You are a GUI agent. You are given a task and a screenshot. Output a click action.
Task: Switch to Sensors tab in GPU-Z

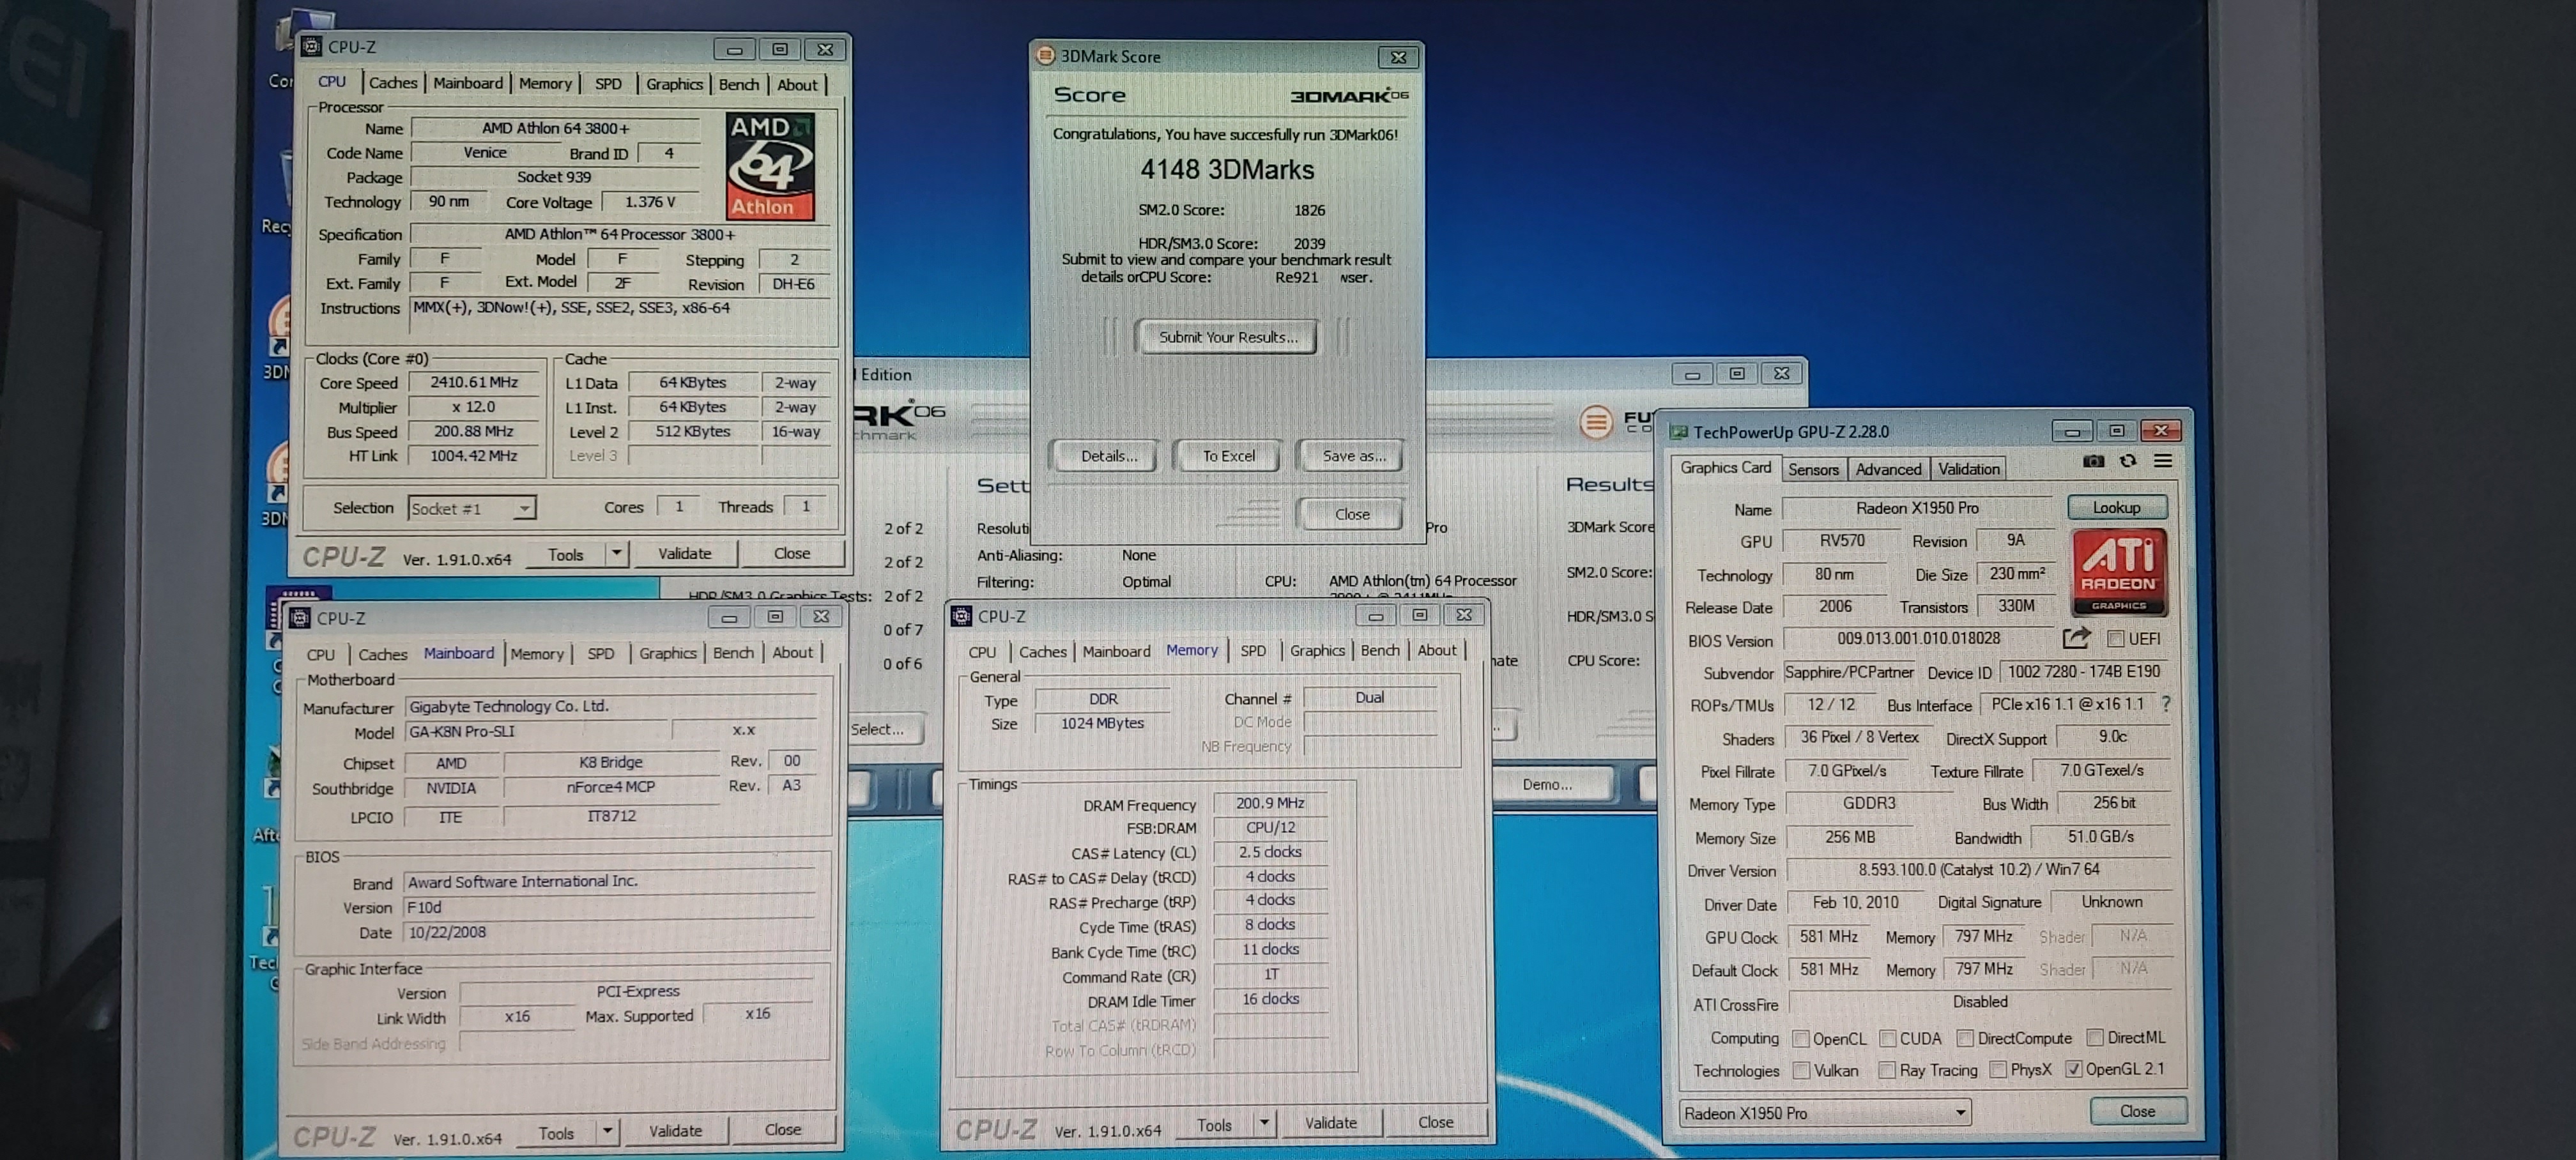pos(1813,469)
